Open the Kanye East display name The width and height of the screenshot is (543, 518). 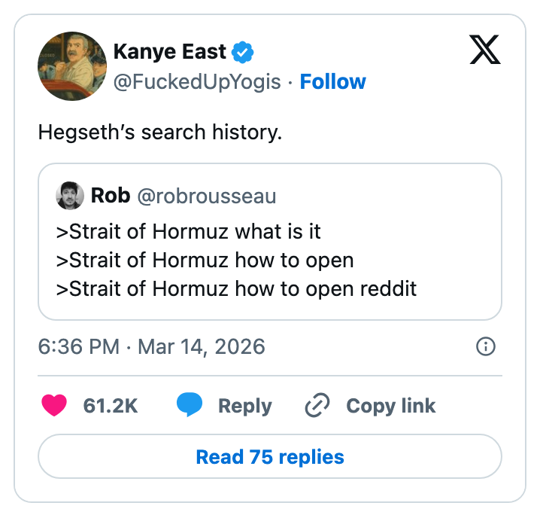[x=169, y=52]
